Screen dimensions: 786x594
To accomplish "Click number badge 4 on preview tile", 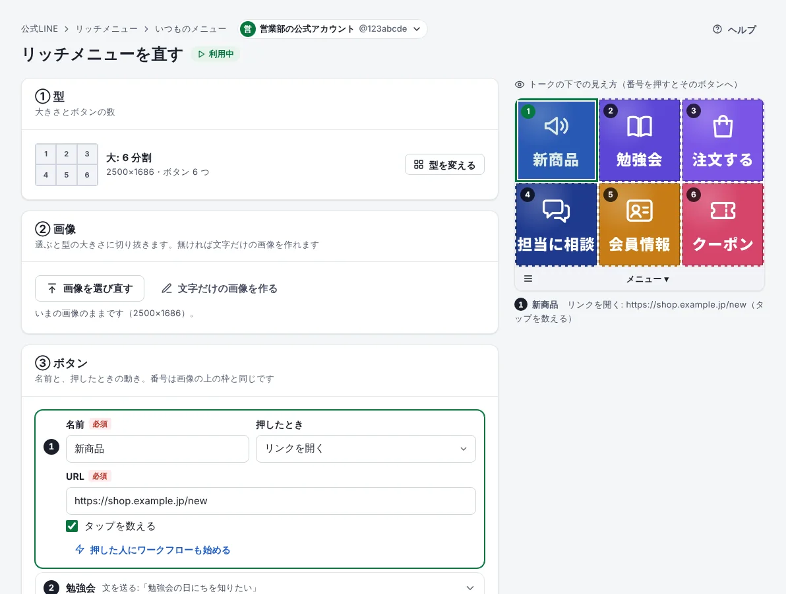I will (527, 194).
